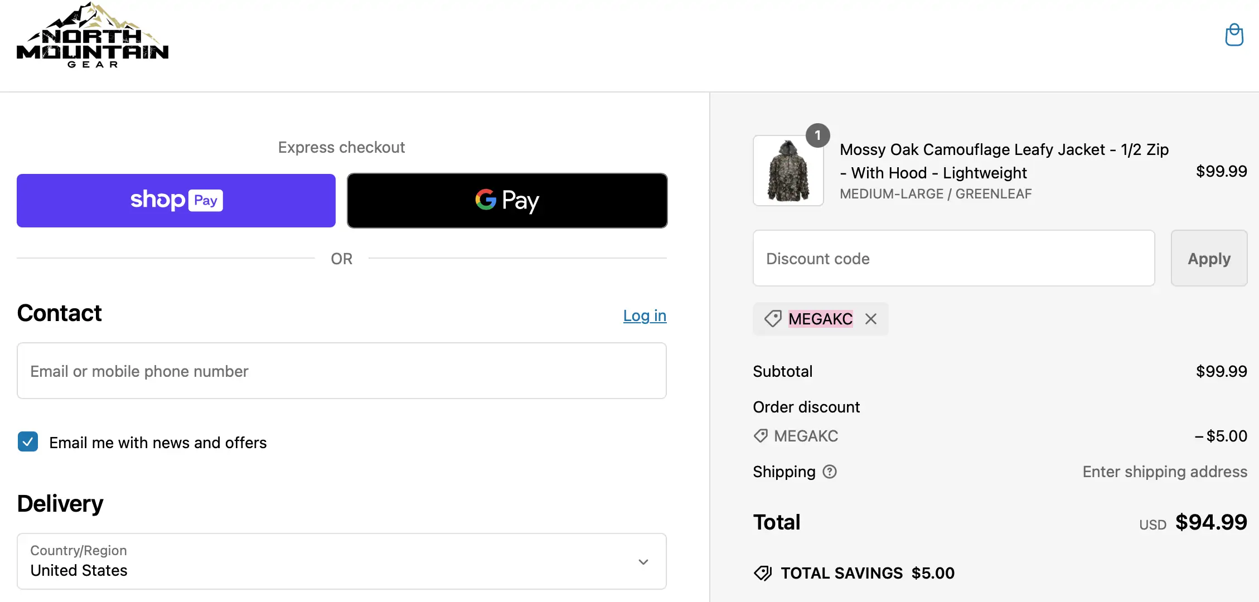Click the order discount MEGAKC tag icon

point(761,436)
